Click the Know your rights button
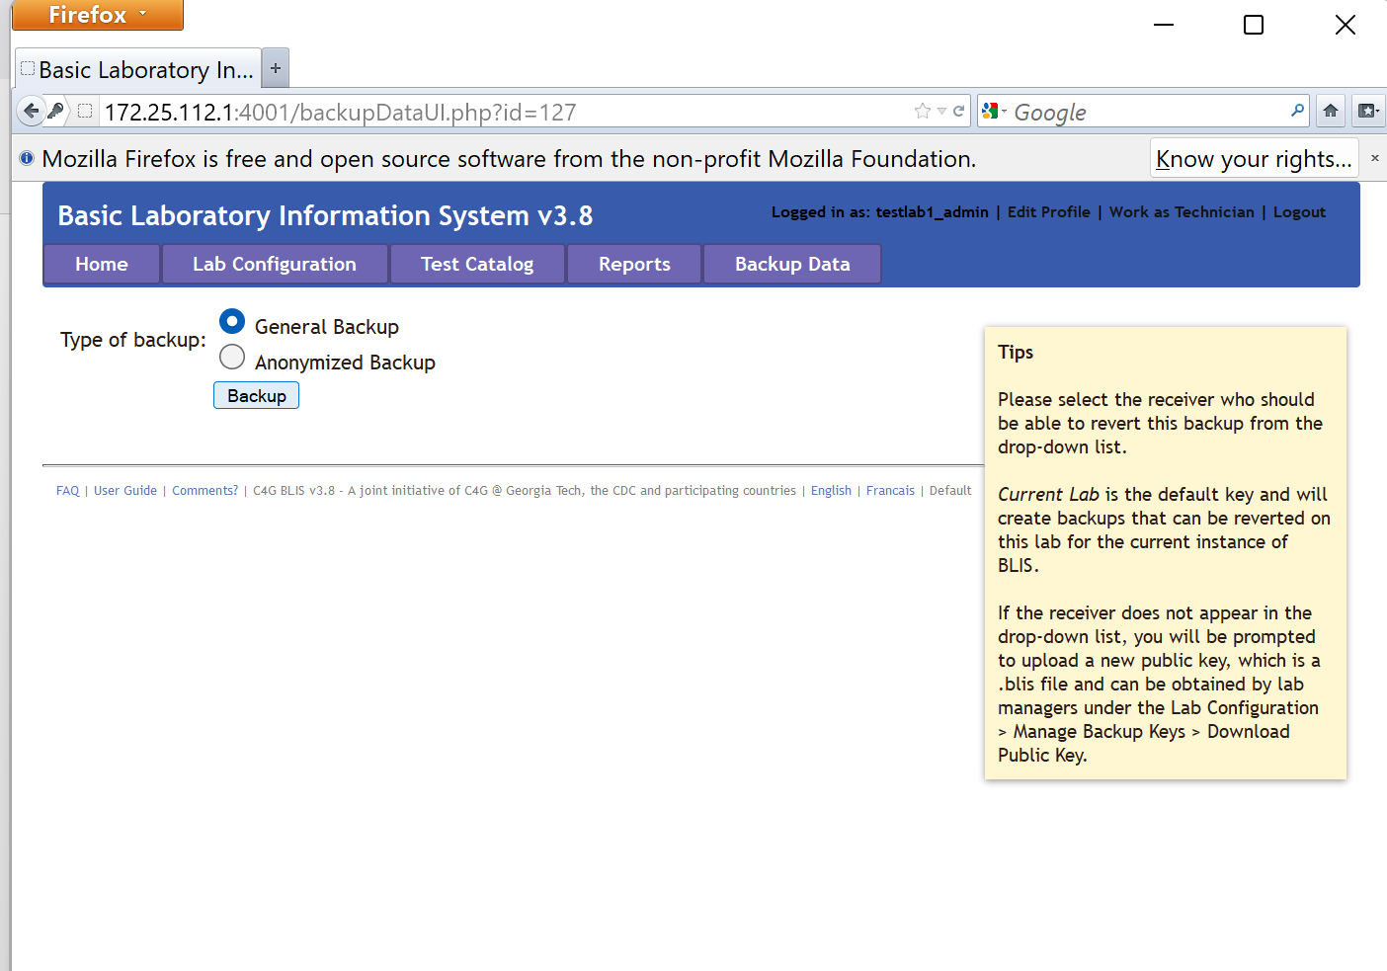The height and width of the screenshot is (971, 1387). (1254, 159)
